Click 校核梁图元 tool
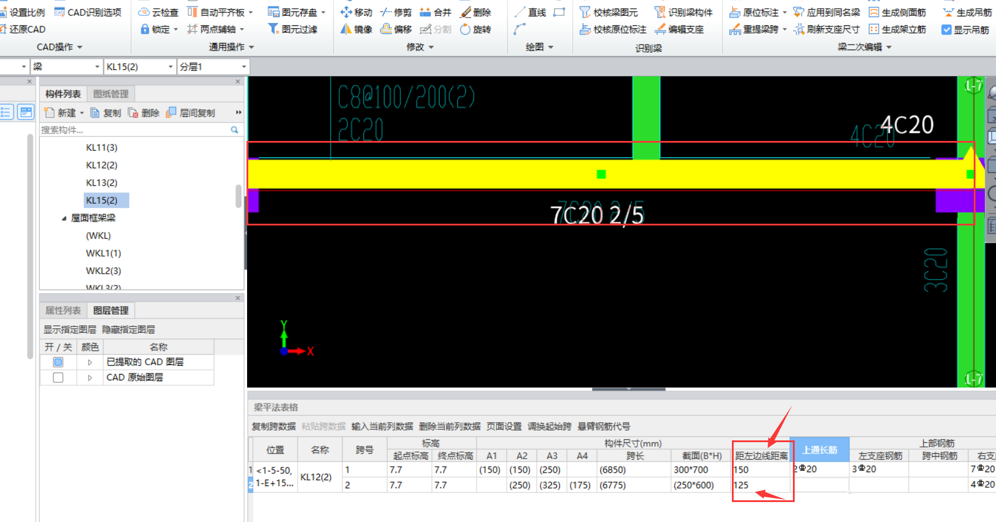This screenshot has width=996, height=522. tap(609, 12)
